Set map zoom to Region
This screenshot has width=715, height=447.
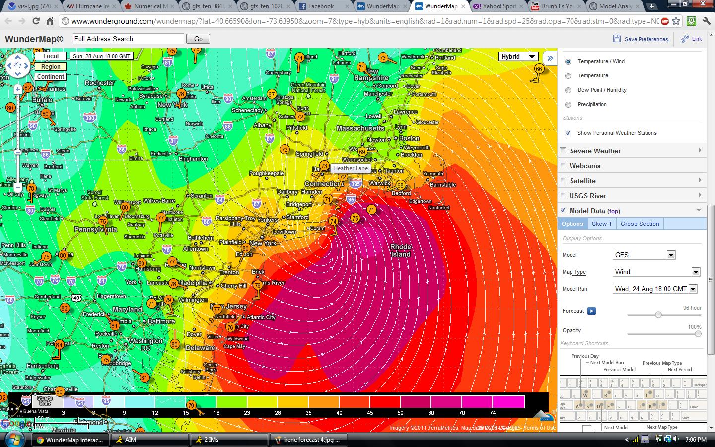[51, 67]
